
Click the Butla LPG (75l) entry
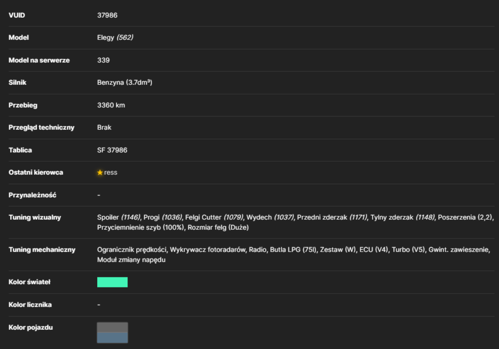(x=293, y=250)
